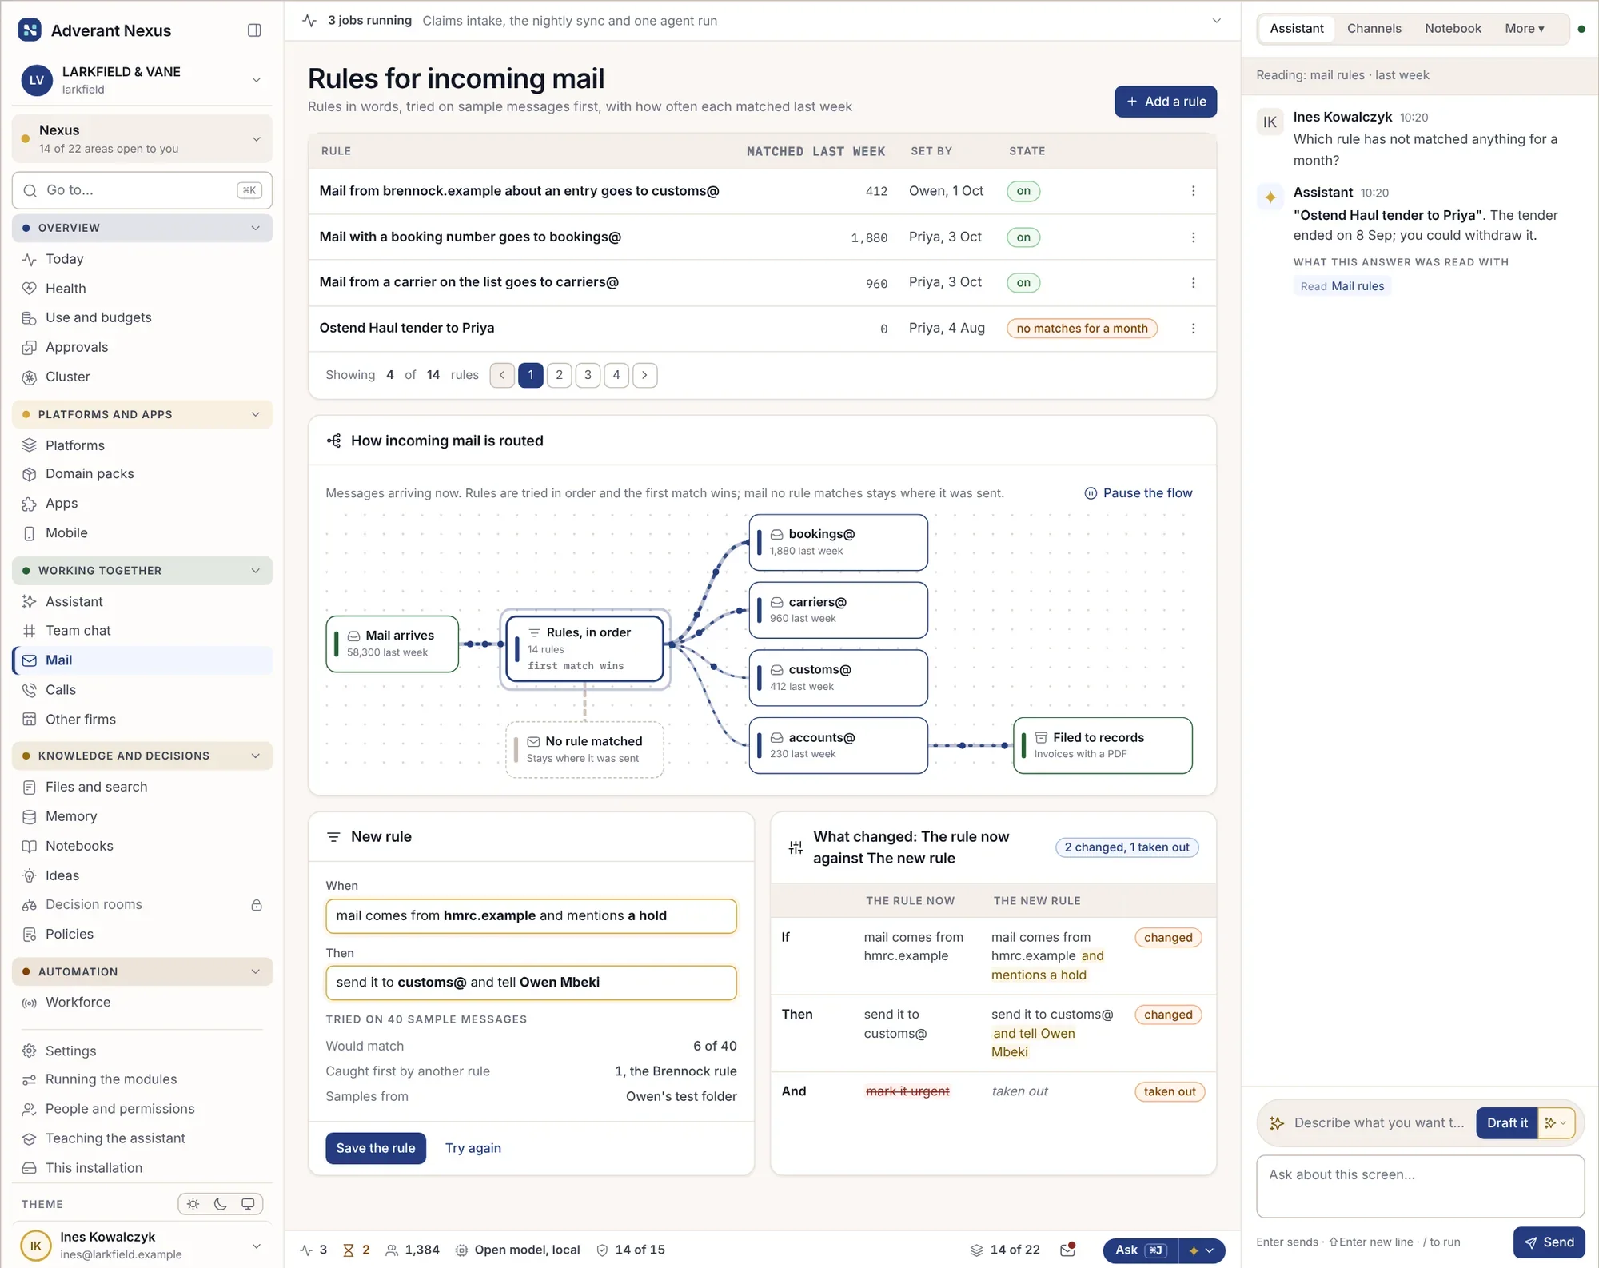The image size is (1599, 1268).
Task: Select the light theme sun icon
Action: pos(193,1204)
